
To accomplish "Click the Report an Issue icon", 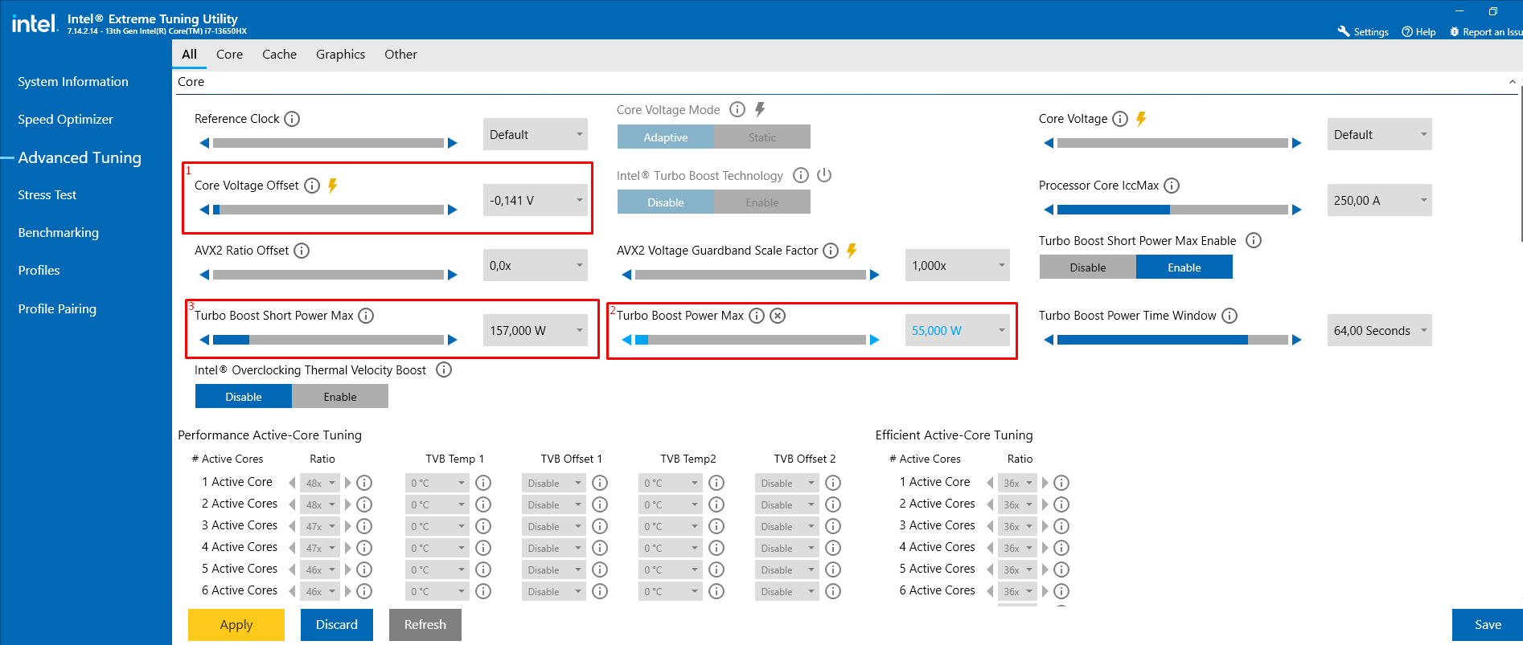I will pos(1454,31).
